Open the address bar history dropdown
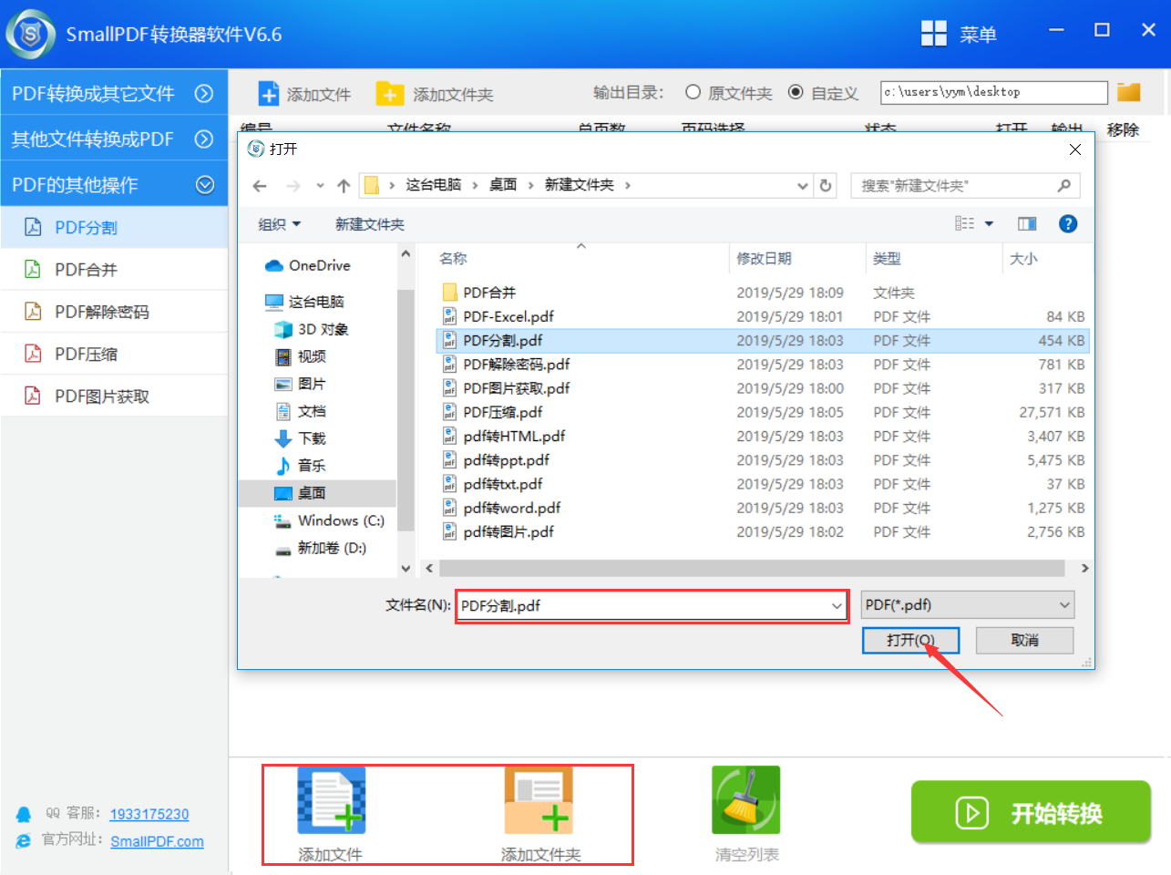 pyautogui.click(x=802, y=186)
